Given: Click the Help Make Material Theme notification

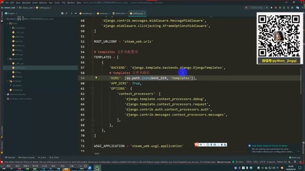Looking at the screenshot, I should [x=274, y=149].
